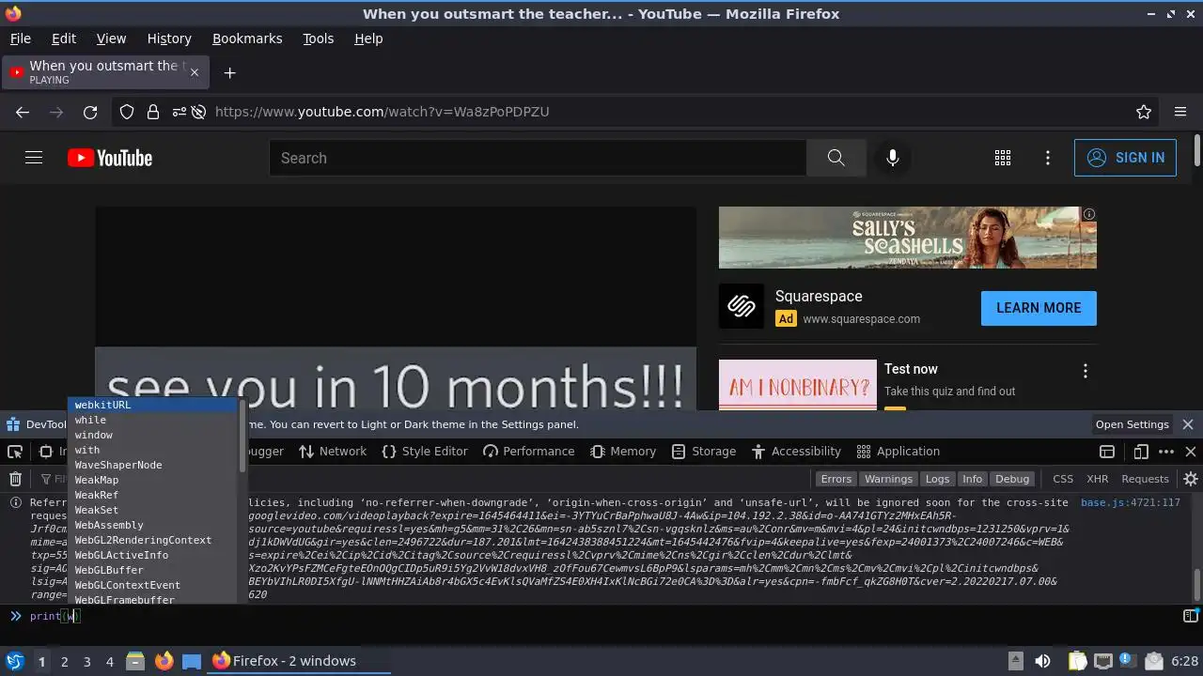Screen dimensions: 1203x676
Task: Activate the DevTools element picker
Action: tap(15, 452)
